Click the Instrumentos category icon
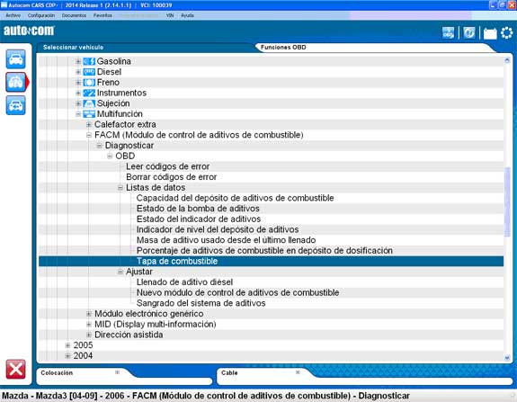This screenshot has height=402, width=517. click(89, 93)
